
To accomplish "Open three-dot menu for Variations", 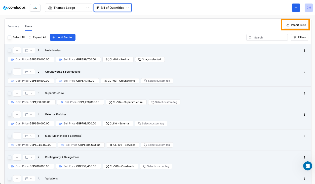I will tap(304, 179).
